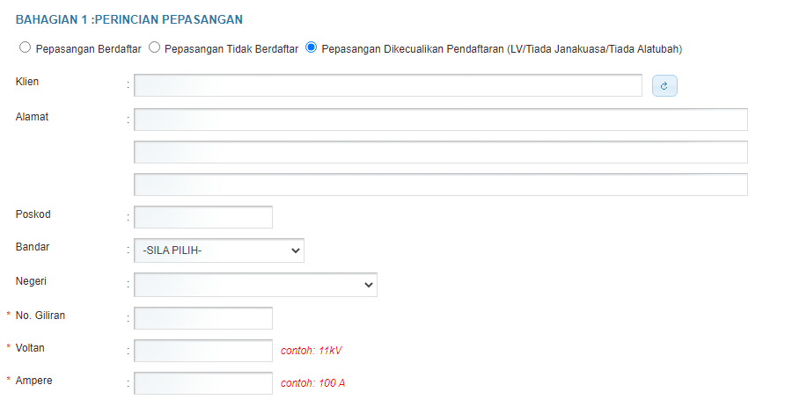Click into the Ampere input field
The image size is (785, 414).
(203, 383)
